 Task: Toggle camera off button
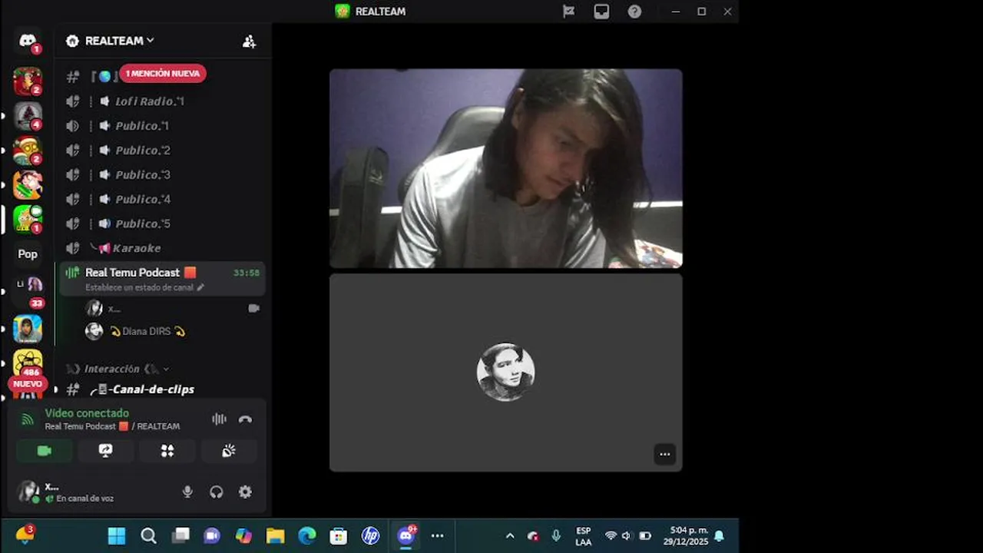pyautogui.click(x=45, y=451)
